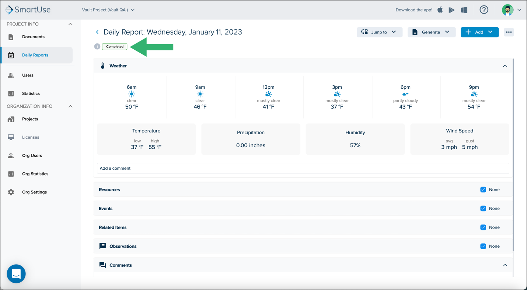
Task: Open the help question mark icon
Action: click(484, 10)
